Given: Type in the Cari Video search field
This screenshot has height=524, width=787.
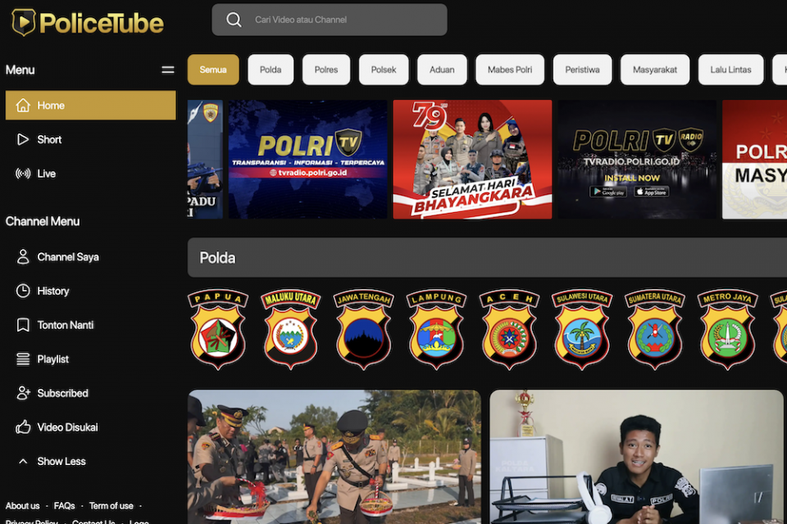Looking at the screenshot, I should (344, 20).
